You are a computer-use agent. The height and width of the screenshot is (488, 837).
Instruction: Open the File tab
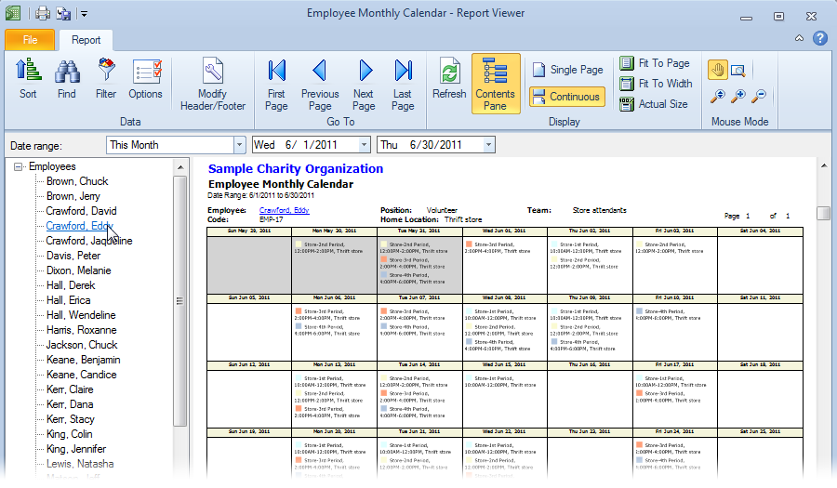(x=31, y=40)
